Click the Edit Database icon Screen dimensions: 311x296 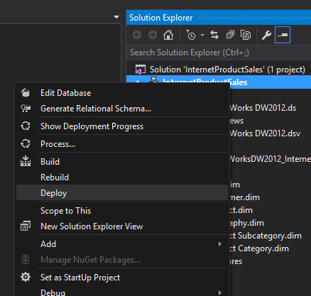26,93
